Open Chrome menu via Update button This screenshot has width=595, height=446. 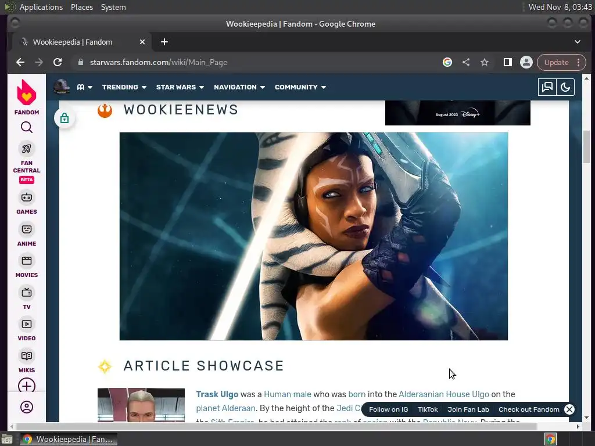tap(561, 62)
